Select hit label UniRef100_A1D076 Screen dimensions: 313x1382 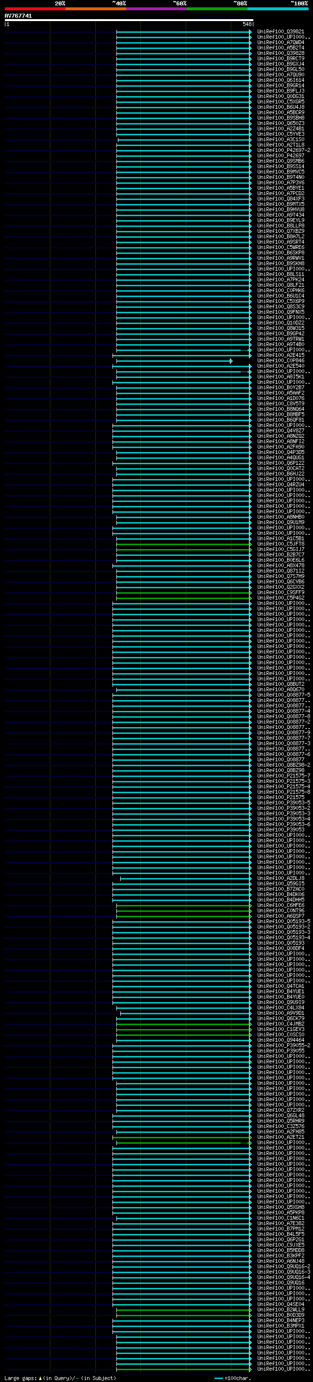tap(281, 398)
